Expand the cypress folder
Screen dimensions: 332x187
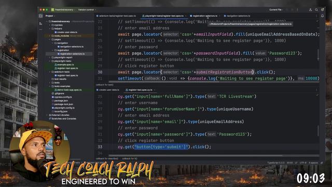(x=50, y=25)
